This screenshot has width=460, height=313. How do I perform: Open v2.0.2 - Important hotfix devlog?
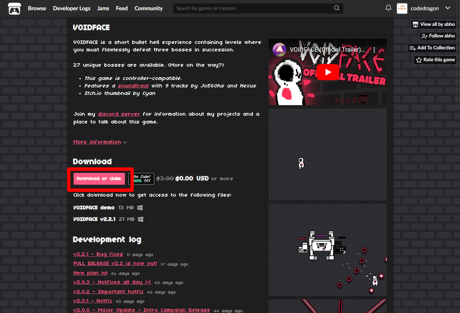pyautogui.click(x=108, y=292)
